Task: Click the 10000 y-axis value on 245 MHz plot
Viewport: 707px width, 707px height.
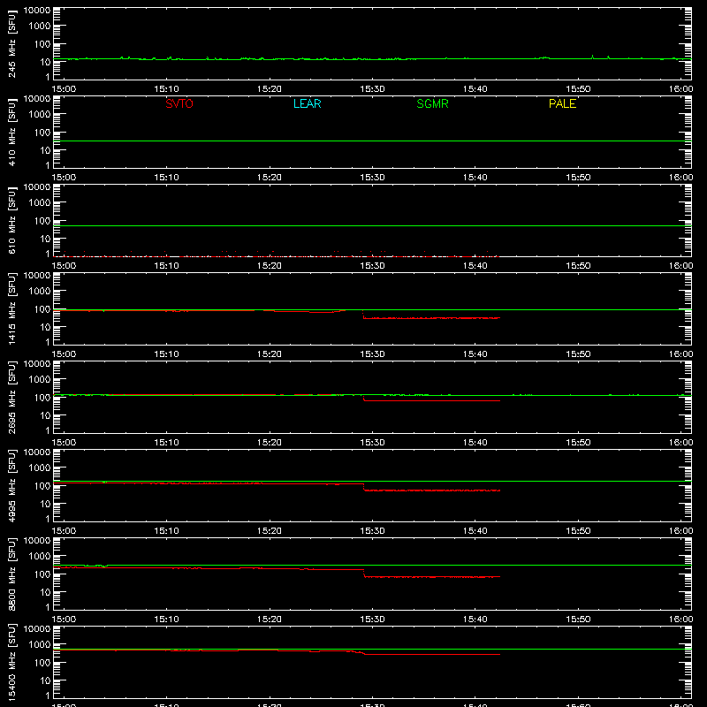Action: coord(37,11)
